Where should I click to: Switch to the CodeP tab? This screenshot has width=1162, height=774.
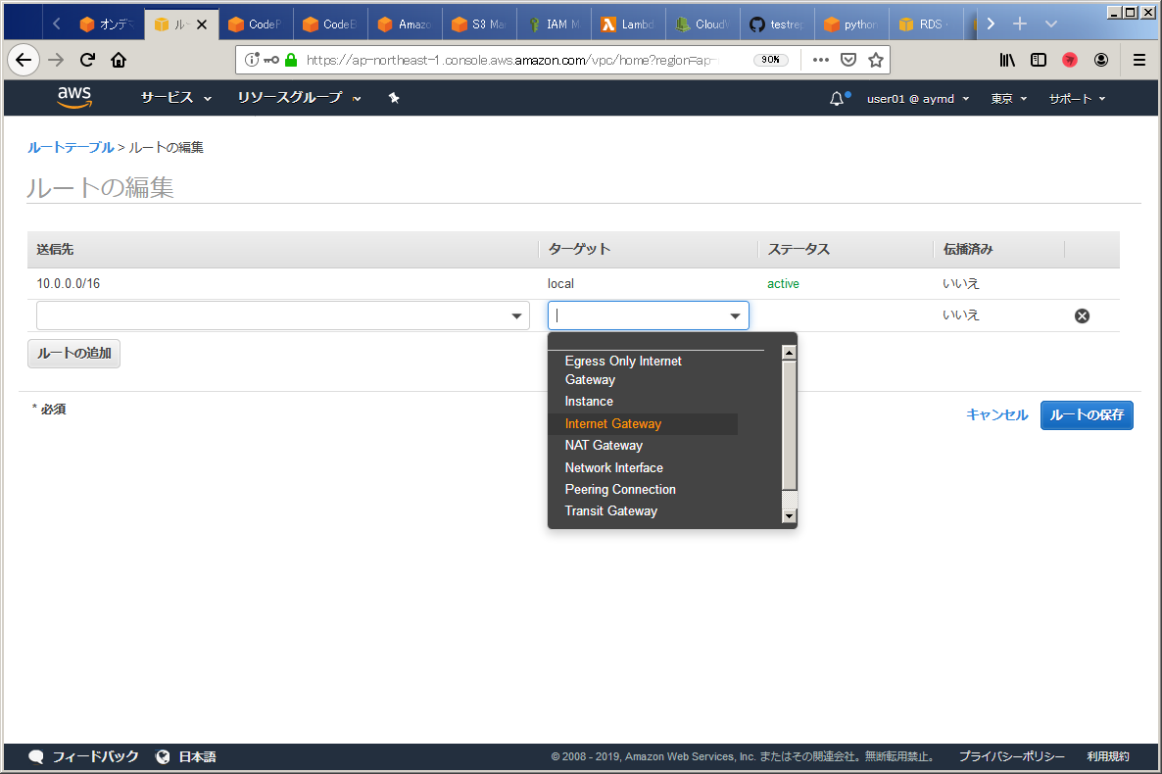[x=257, y=24]
